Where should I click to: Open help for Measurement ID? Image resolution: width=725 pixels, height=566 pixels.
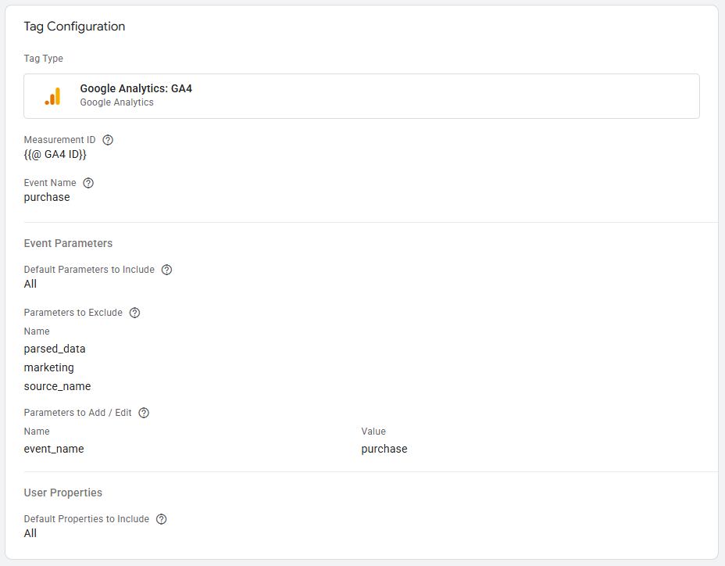(x=108, y=140)
